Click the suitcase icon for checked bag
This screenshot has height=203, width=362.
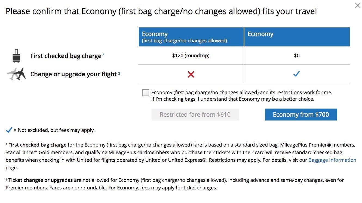[x=16, y=56]
